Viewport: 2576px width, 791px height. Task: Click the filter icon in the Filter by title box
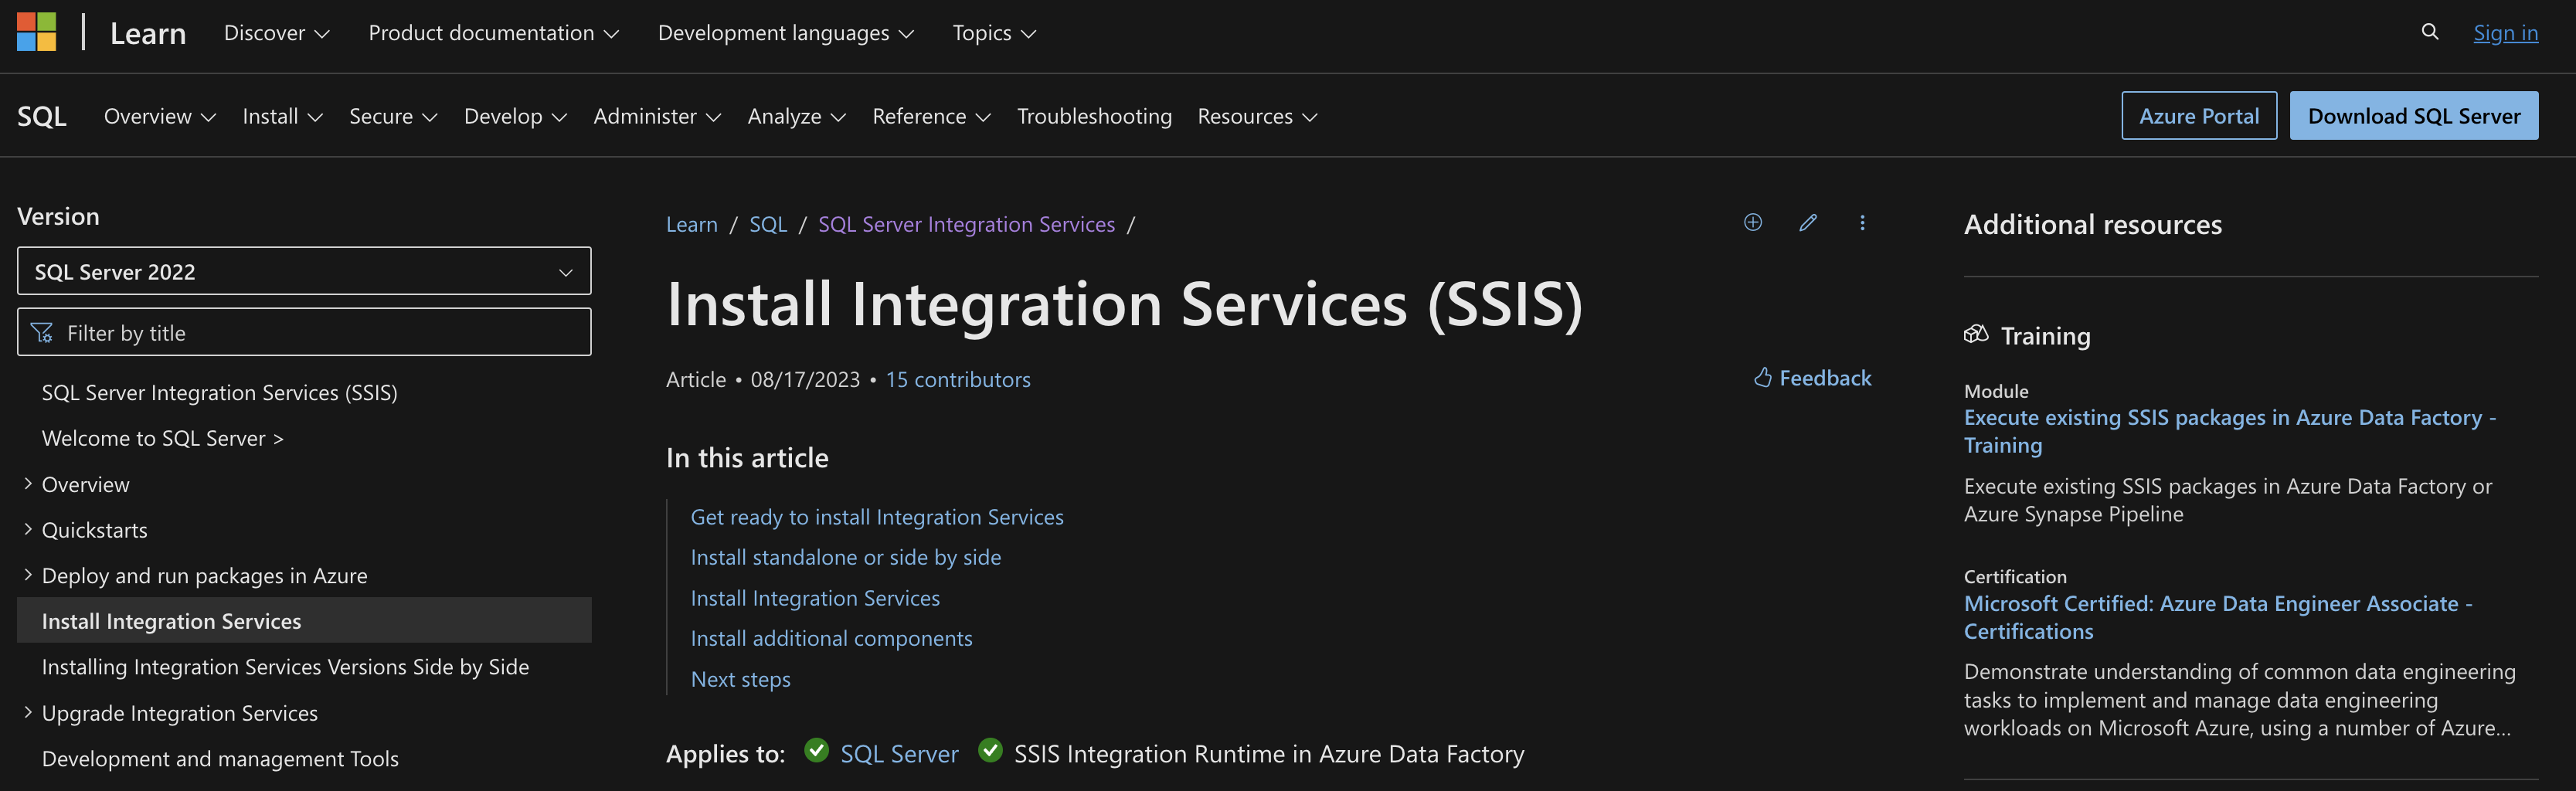[x=42, y=331]
